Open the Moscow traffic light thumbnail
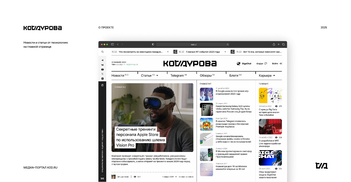This screenshot has width=351, height=182. (x=207, y=154)
